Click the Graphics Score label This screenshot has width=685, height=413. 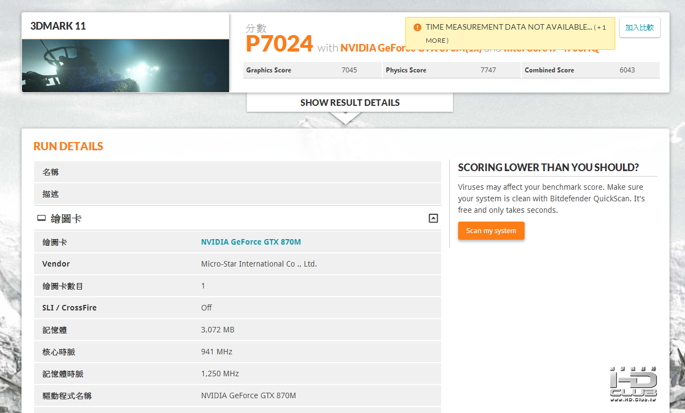coord(269,70)
